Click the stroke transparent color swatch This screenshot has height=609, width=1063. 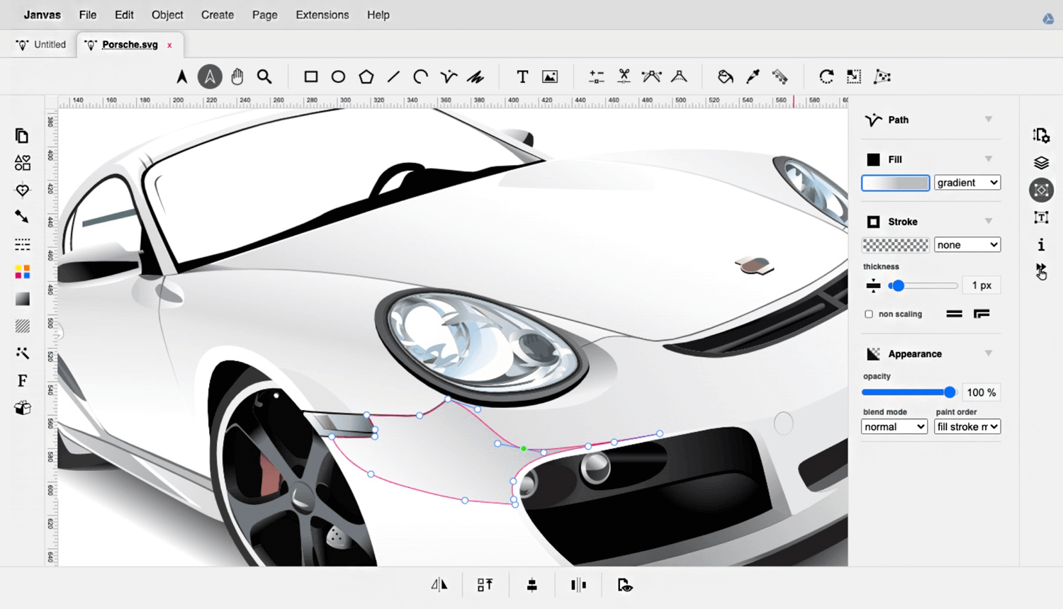coord(896,245)
